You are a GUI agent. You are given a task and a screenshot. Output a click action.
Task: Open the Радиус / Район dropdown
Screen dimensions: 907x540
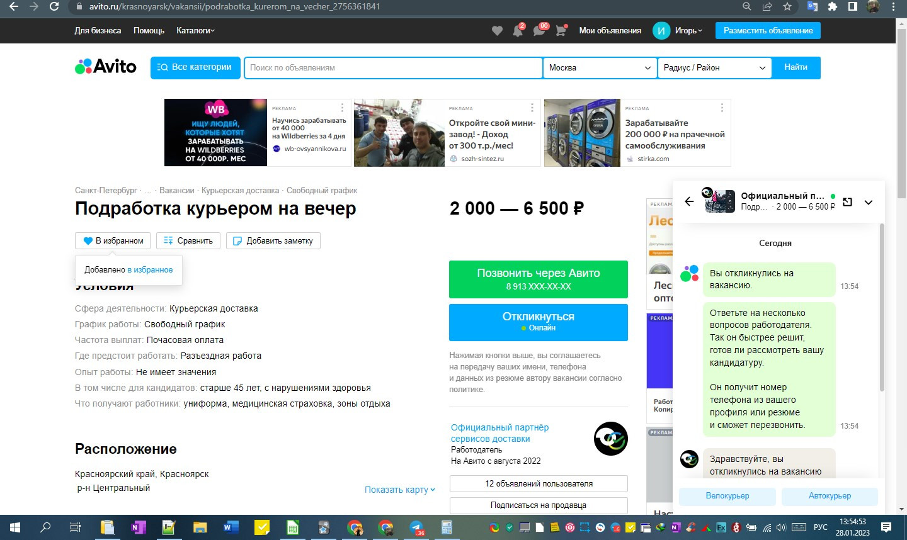(714, 67)
